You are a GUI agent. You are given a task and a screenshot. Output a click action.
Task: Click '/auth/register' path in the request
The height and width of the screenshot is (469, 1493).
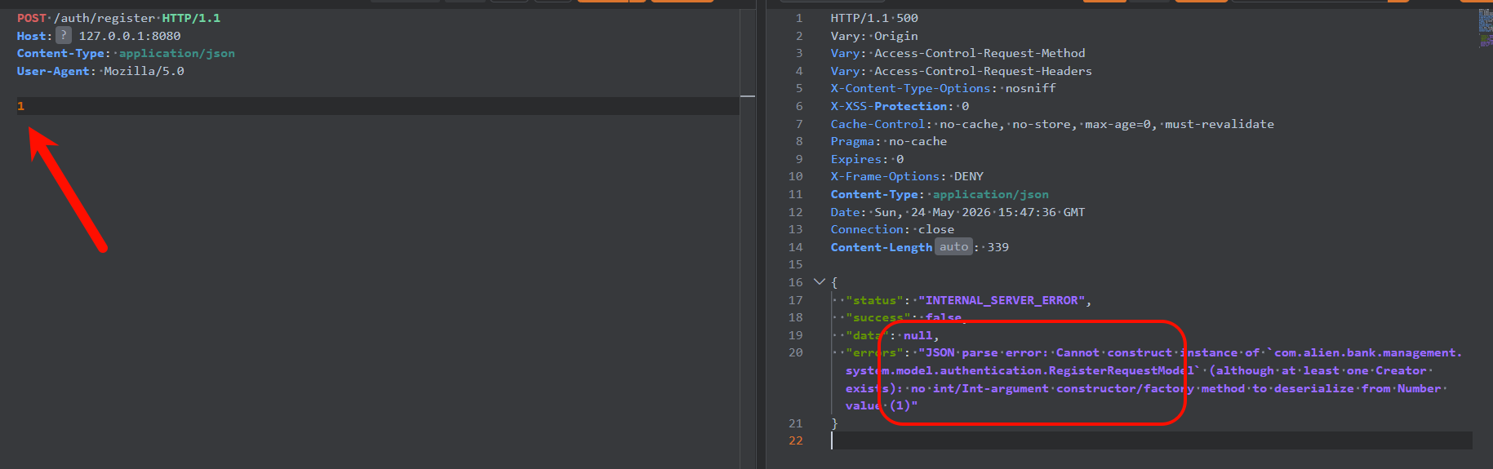coord(104,18)
